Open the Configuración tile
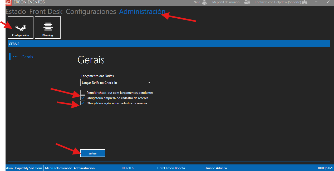The image size is (334, 171). pos(21,28)
